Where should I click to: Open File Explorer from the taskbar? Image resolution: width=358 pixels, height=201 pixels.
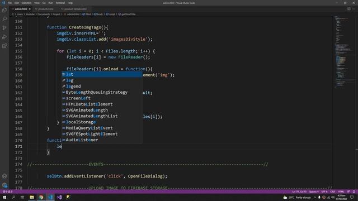[x=32, y=197]
